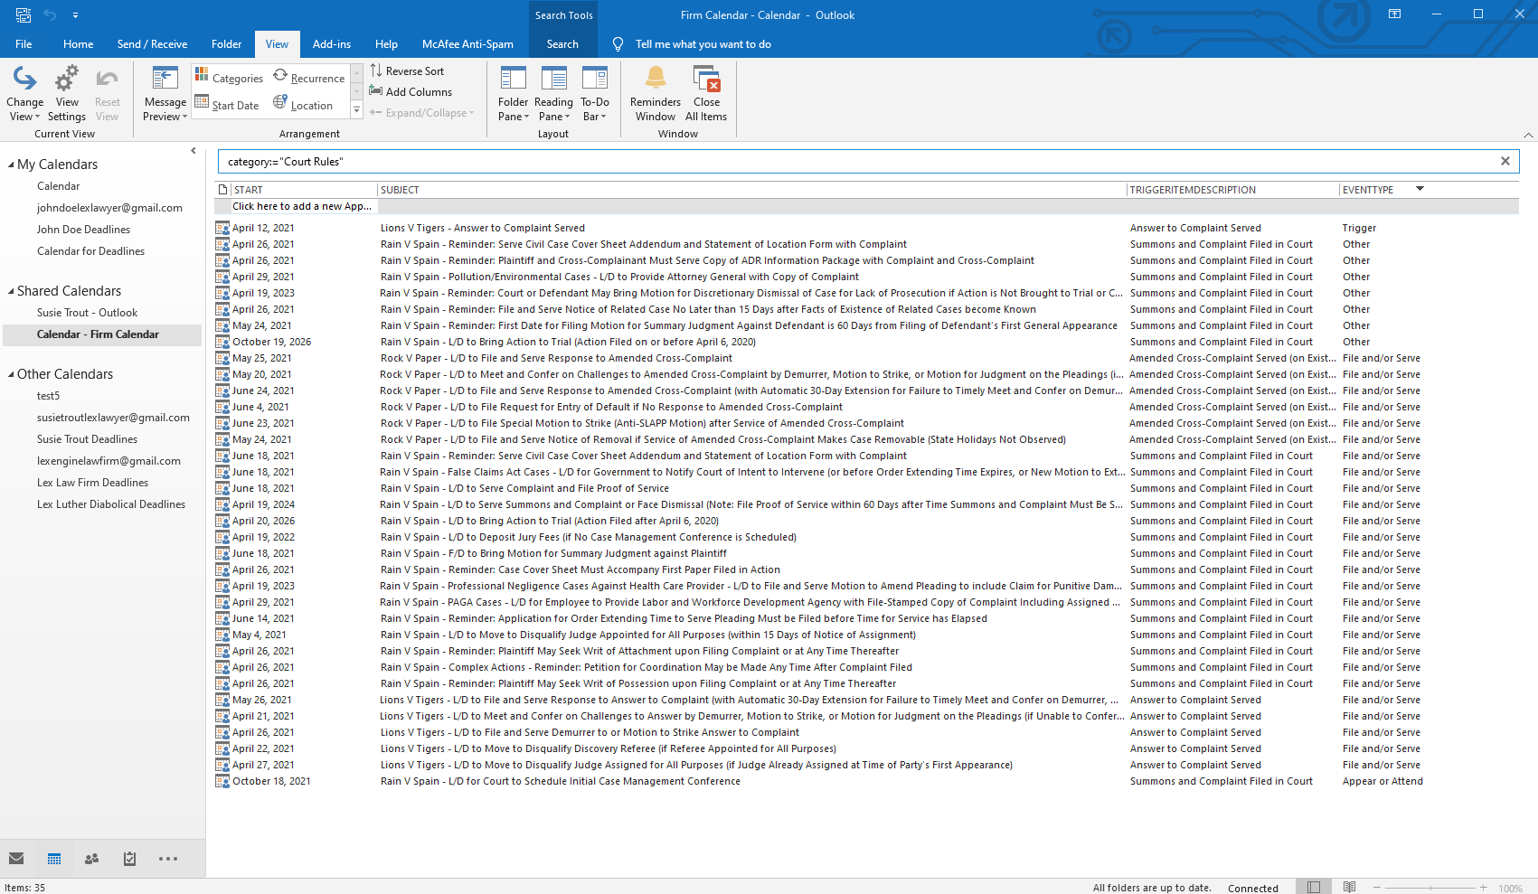1538x894 pixels.
Task: Collapse the folder pane arrow
Action: (193, 151)
